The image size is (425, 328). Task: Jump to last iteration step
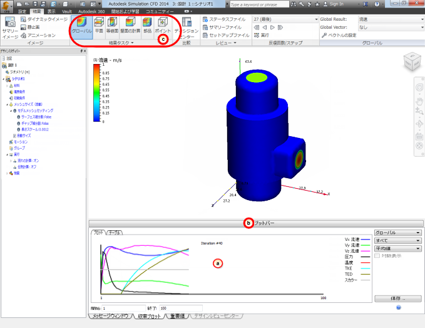point(280,27)
